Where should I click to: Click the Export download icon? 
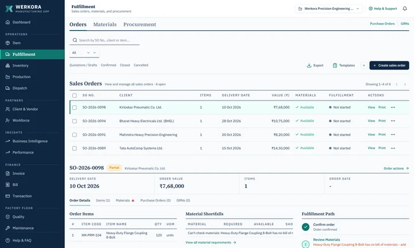click(309, 65)
